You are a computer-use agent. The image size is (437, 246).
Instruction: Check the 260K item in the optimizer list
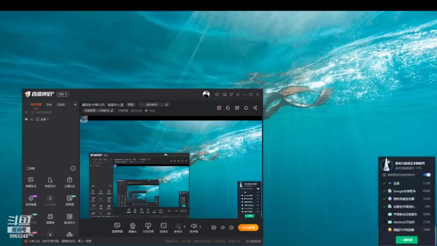385,214
